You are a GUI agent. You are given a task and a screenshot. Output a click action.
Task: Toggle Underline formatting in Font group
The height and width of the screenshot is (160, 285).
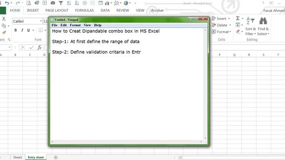[28, 30]
